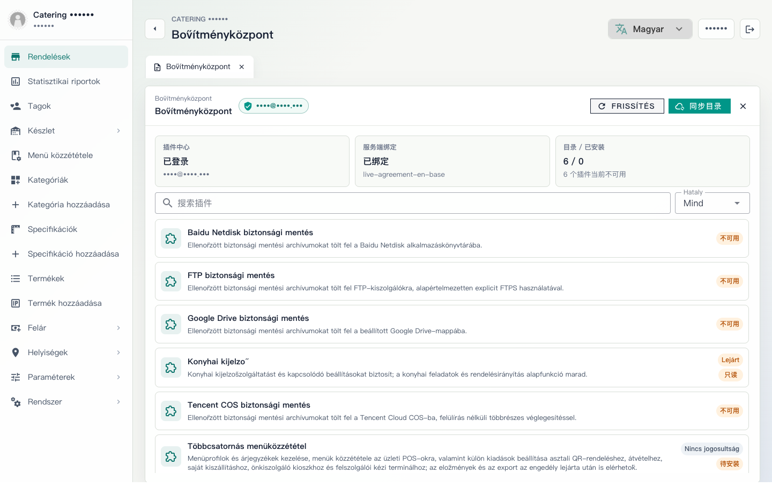Click plus icon for Specifikáció hozzáadása
772x495 pixels.
click(16, 254)
